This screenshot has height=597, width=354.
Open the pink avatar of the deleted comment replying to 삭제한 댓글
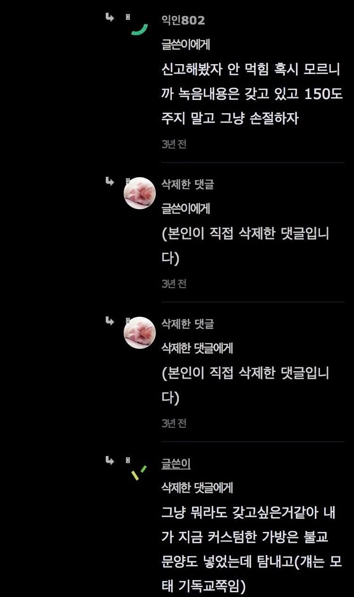coord(140,333)
